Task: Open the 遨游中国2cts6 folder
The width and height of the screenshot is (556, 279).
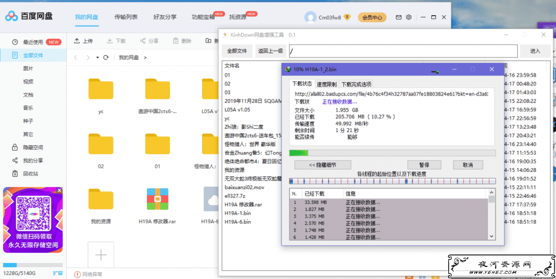Action: click(158, 89)
